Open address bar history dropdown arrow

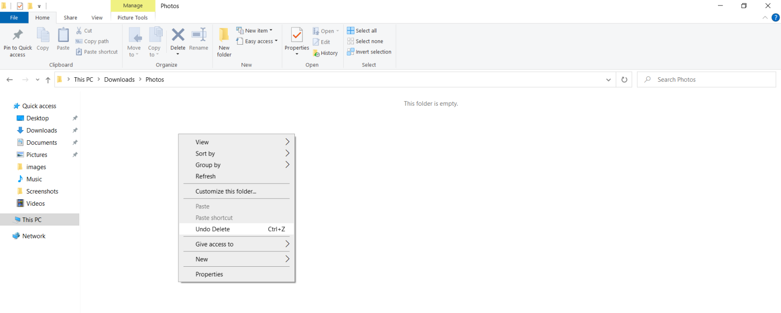tap(609, 80)
